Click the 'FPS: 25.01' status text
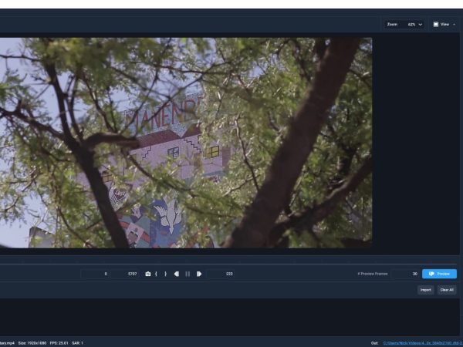 point(59,343)
